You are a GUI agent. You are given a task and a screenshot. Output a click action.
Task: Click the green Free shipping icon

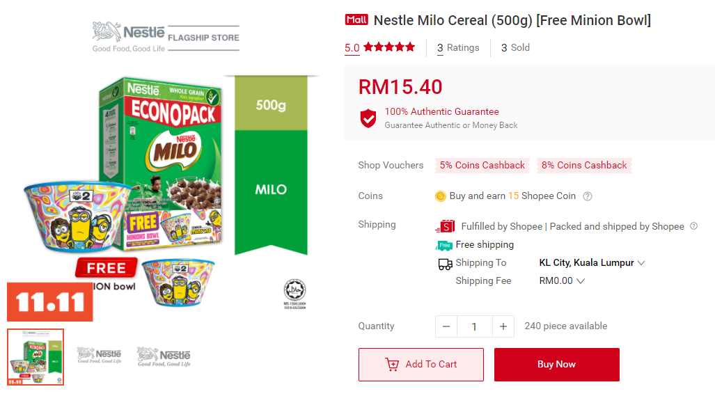(443, 245)
